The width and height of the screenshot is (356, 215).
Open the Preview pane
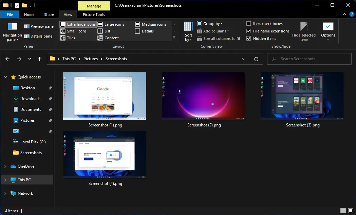[x=38, y=26]
